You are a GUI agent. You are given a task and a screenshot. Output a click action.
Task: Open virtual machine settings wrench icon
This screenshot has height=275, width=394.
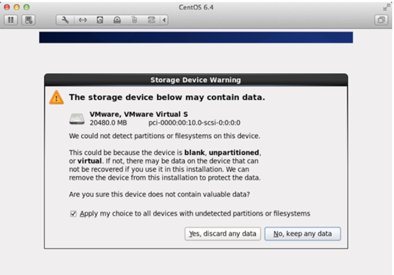pyautogui.click(x=65, y=20)
